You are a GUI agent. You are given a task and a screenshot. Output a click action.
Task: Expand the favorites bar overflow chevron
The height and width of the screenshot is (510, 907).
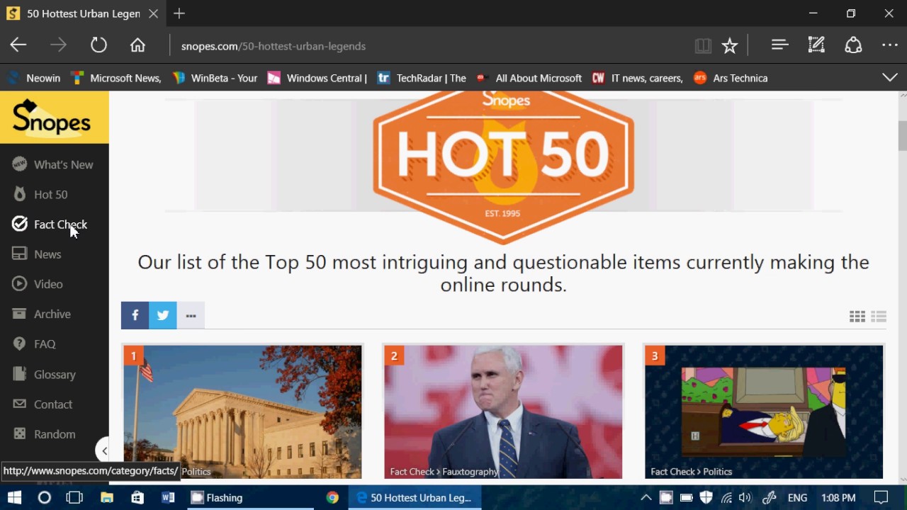[x=890, y=78]
